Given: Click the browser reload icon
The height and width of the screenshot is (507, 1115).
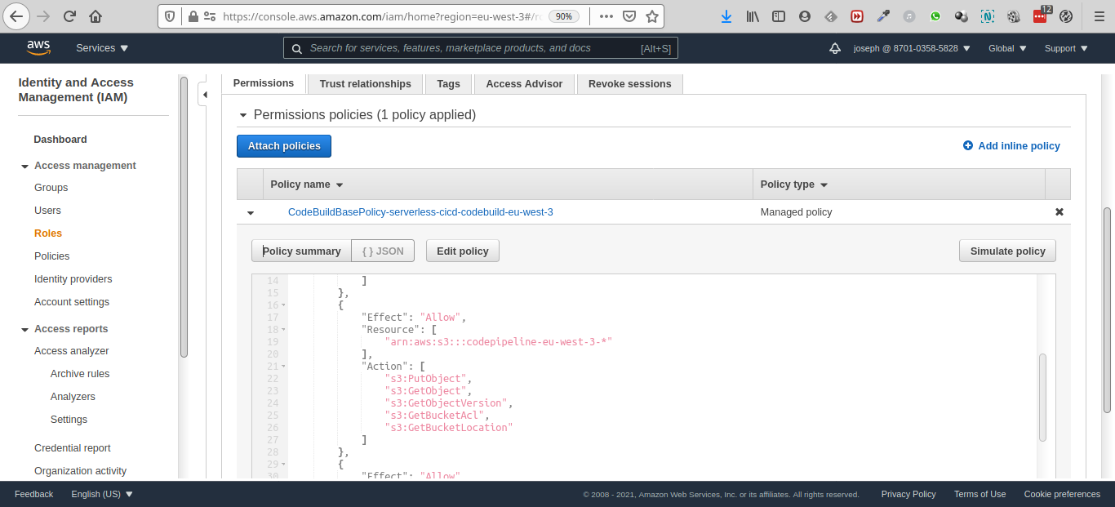Looking at the screenshot, I should 69,16.
